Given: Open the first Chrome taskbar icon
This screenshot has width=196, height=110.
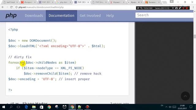Looking at the screenshot, I should click(x=49, y=107).
